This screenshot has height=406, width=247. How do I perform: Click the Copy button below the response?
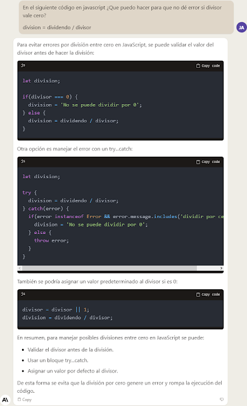click(25, 400)
